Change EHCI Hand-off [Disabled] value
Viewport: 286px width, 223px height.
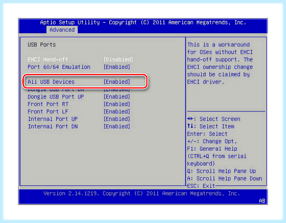[x=118, y=59]
